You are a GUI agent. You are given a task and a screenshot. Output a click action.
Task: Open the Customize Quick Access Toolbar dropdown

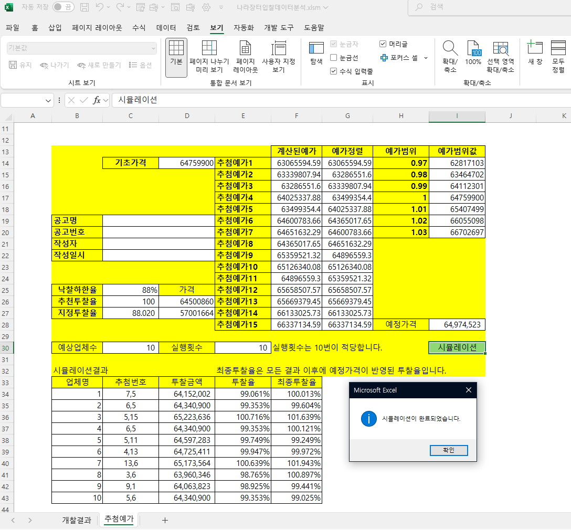(221, 7)
